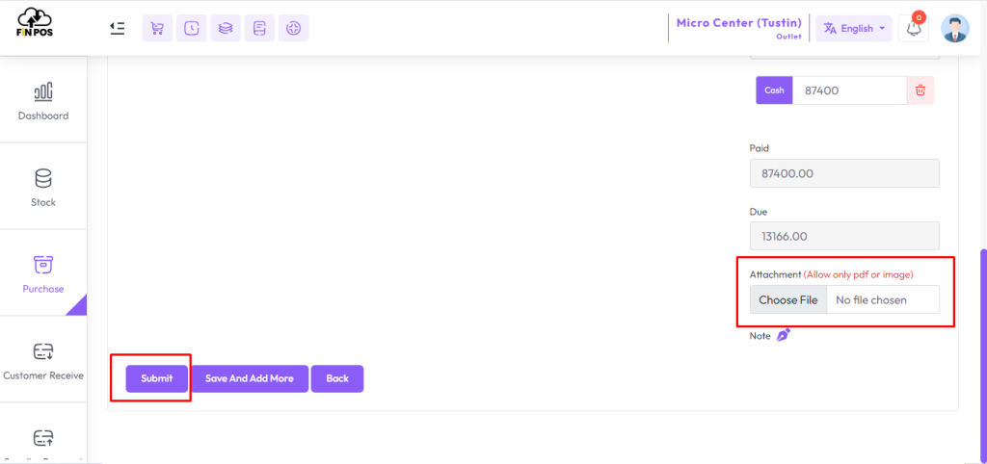Click the pen icon next to Note

[x=783, y=335]
